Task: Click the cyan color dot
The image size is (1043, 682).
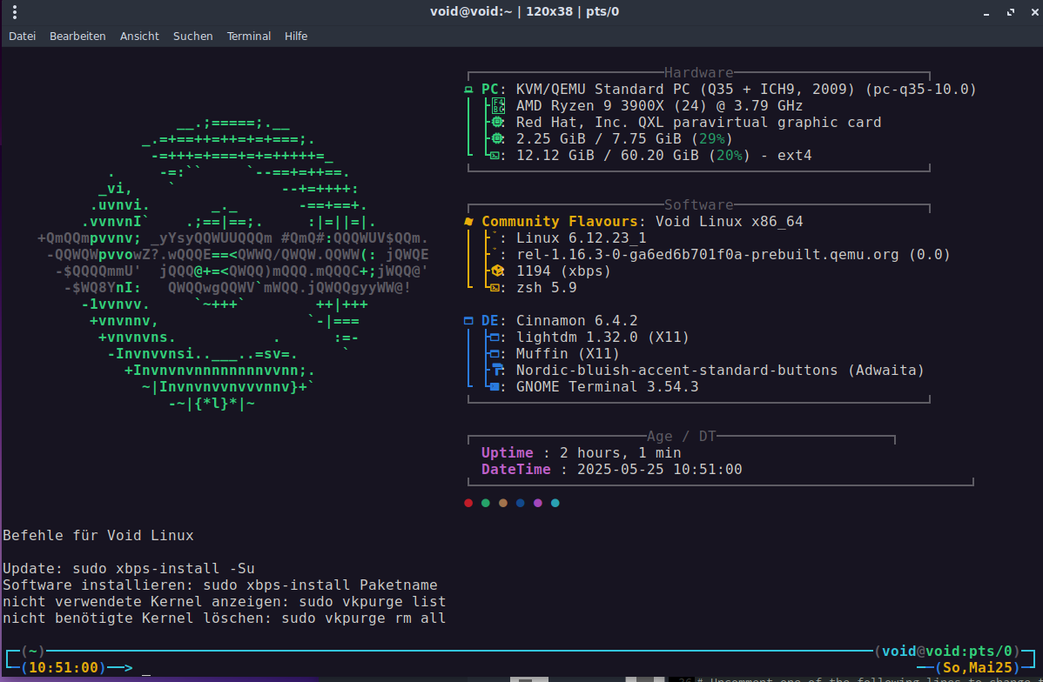Action: (x=555, y=503)
